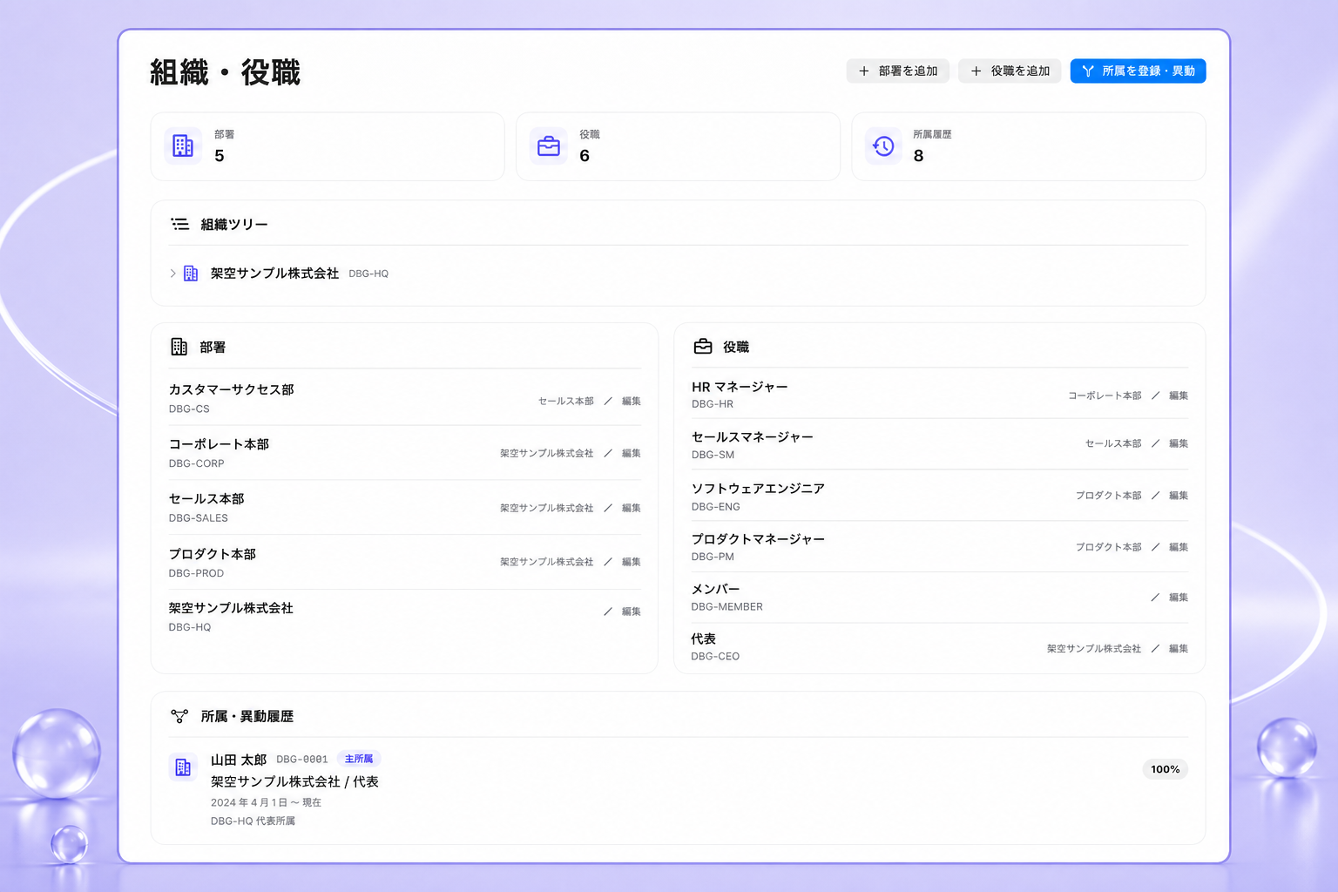The height and width of the screenshot is (892, 1338).
Task: Click the コーポレート本部 label in HR マネージャー row
Action: [1105, 395]
